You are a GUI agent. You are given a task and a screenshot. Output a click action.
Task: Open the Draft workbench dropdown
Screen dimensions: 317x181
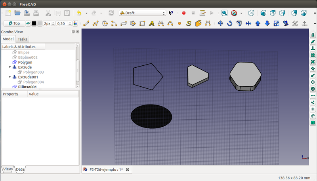tap(142, 13)
